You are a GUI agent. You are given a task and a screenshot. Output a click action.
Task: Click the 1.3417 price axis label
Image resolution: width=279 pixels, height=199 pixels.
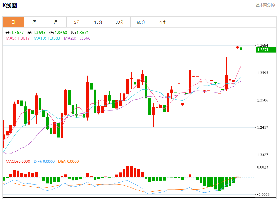pos(263,127)
